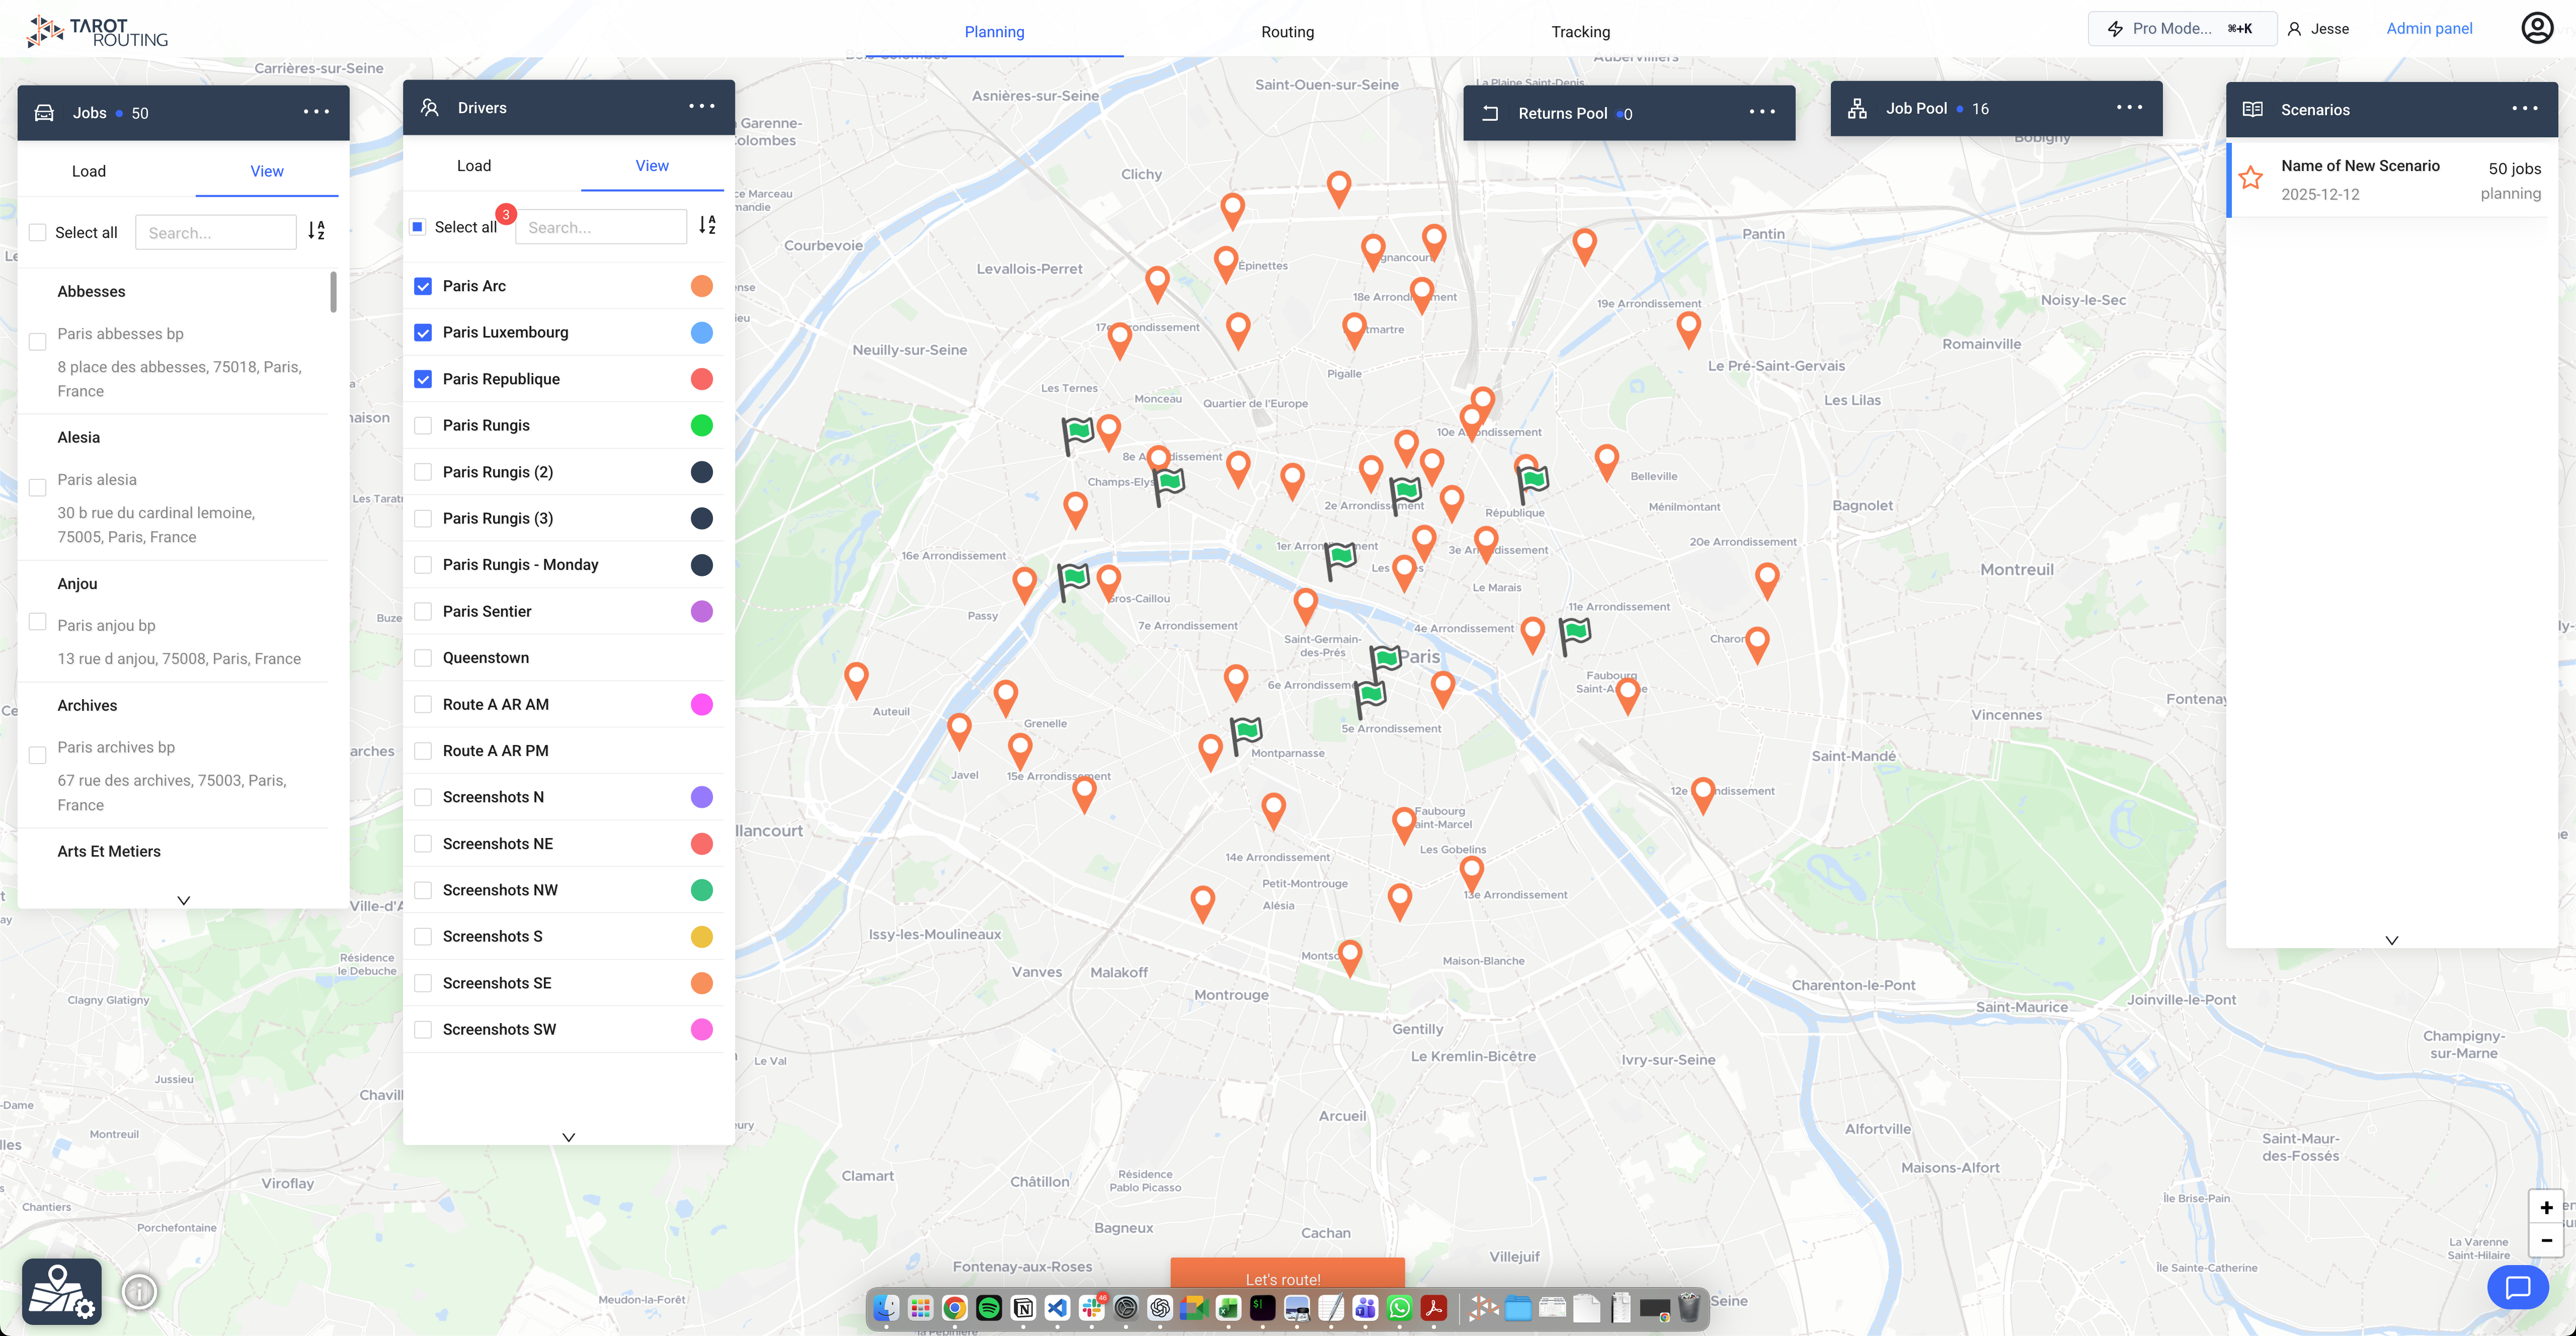Open the Load tab in Drivers panel
Screen dimensions: 2576x1336
(473, 165)
